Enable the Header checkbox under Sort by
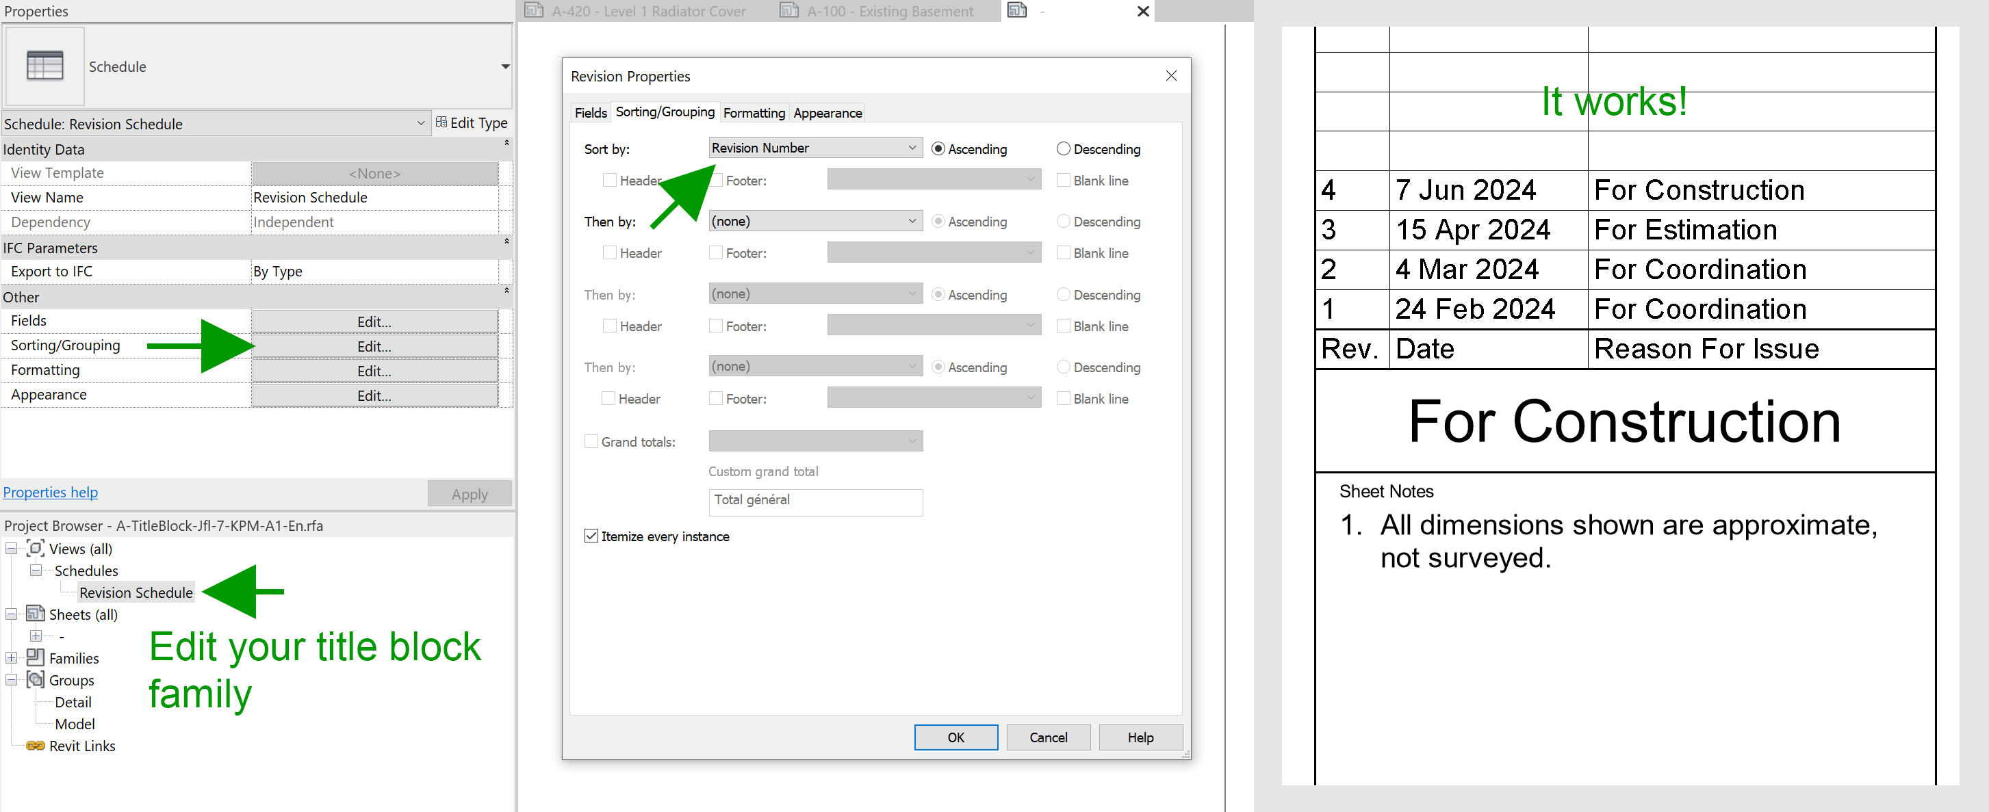The width and height of the screenshot is (1989, 812). [609, 179]
